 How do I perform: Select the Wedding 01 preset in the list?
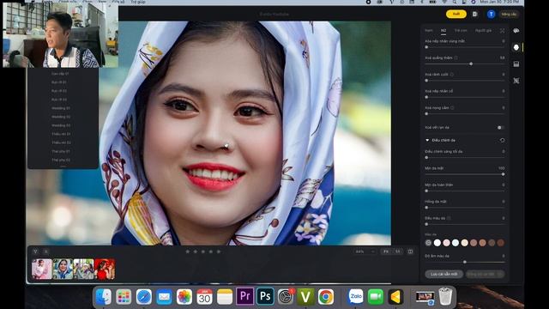tap(61, 108)
